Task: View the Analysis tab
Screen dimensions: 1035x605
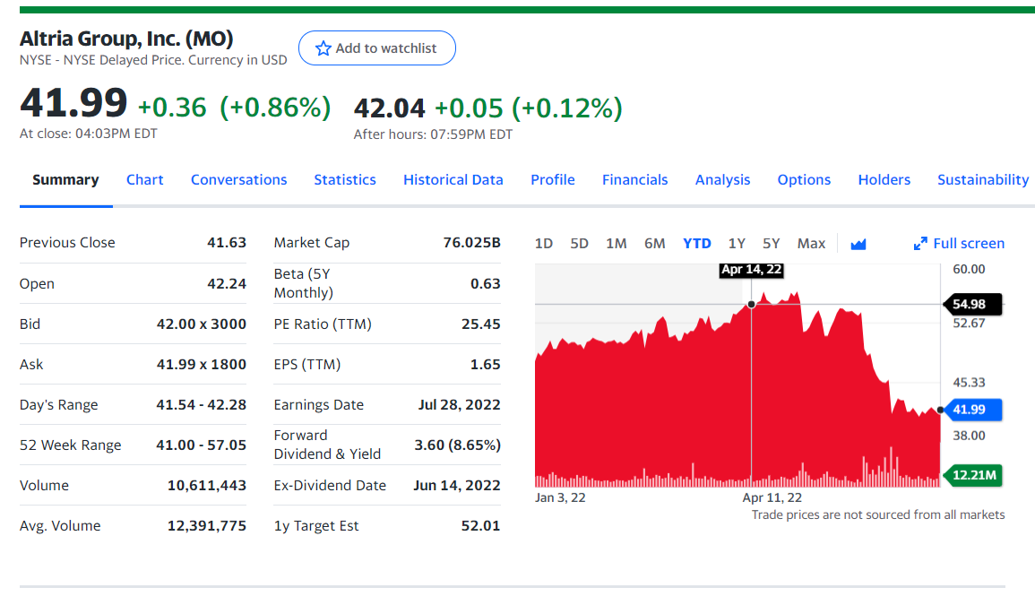Action: point(723,179)
